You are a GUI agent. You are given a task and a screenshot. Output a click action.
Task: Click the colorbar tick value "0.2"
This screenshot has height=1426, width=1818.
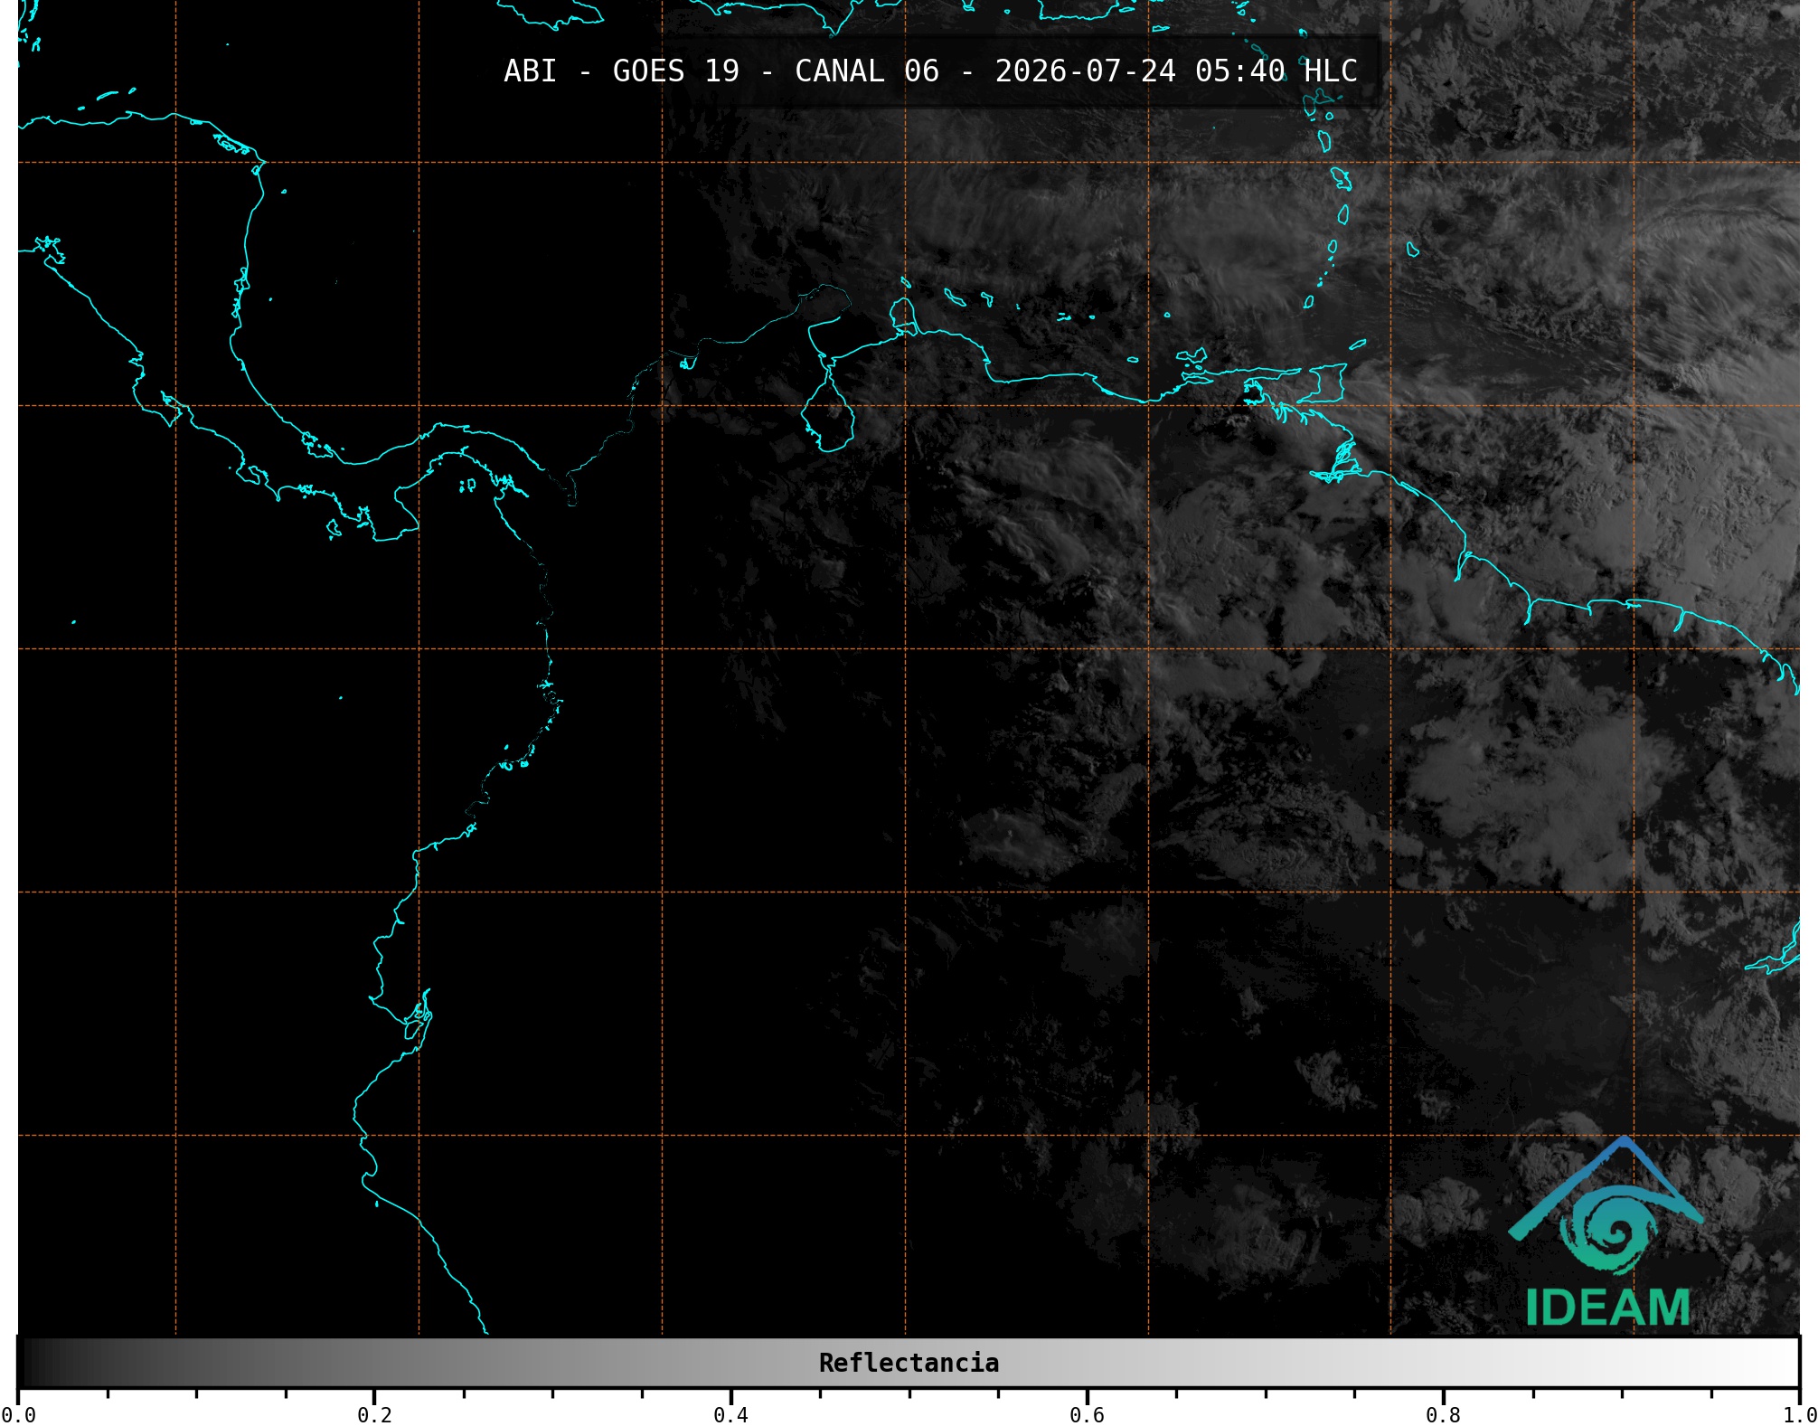[374, 1415]
